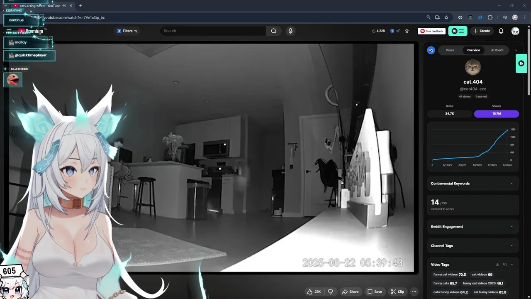Switch to the Overview tab
Viewport: 531px width, 299px height.
pos(473,50)
